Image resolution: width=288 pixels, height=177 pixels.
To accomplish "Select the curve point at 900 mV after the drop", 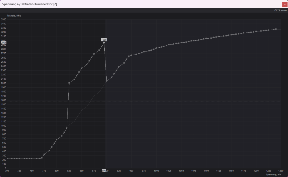I will [x=107, y=81].
